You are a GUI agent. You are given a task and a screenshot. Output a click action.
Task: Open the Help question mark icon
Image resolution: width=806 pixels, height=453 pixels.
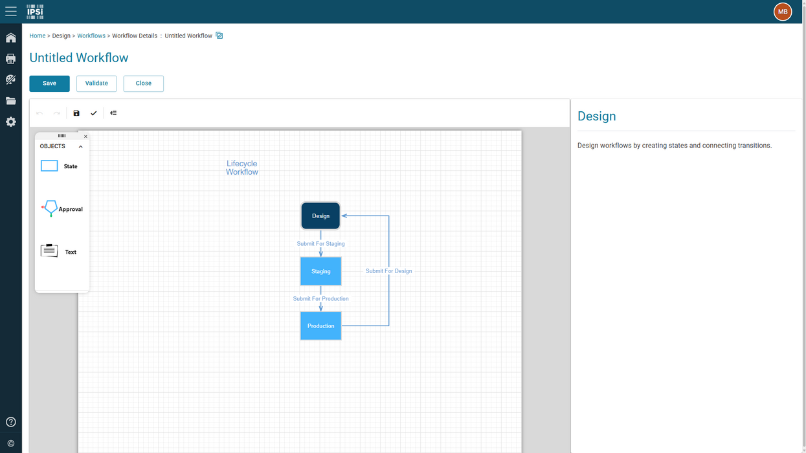pos(11,422)
